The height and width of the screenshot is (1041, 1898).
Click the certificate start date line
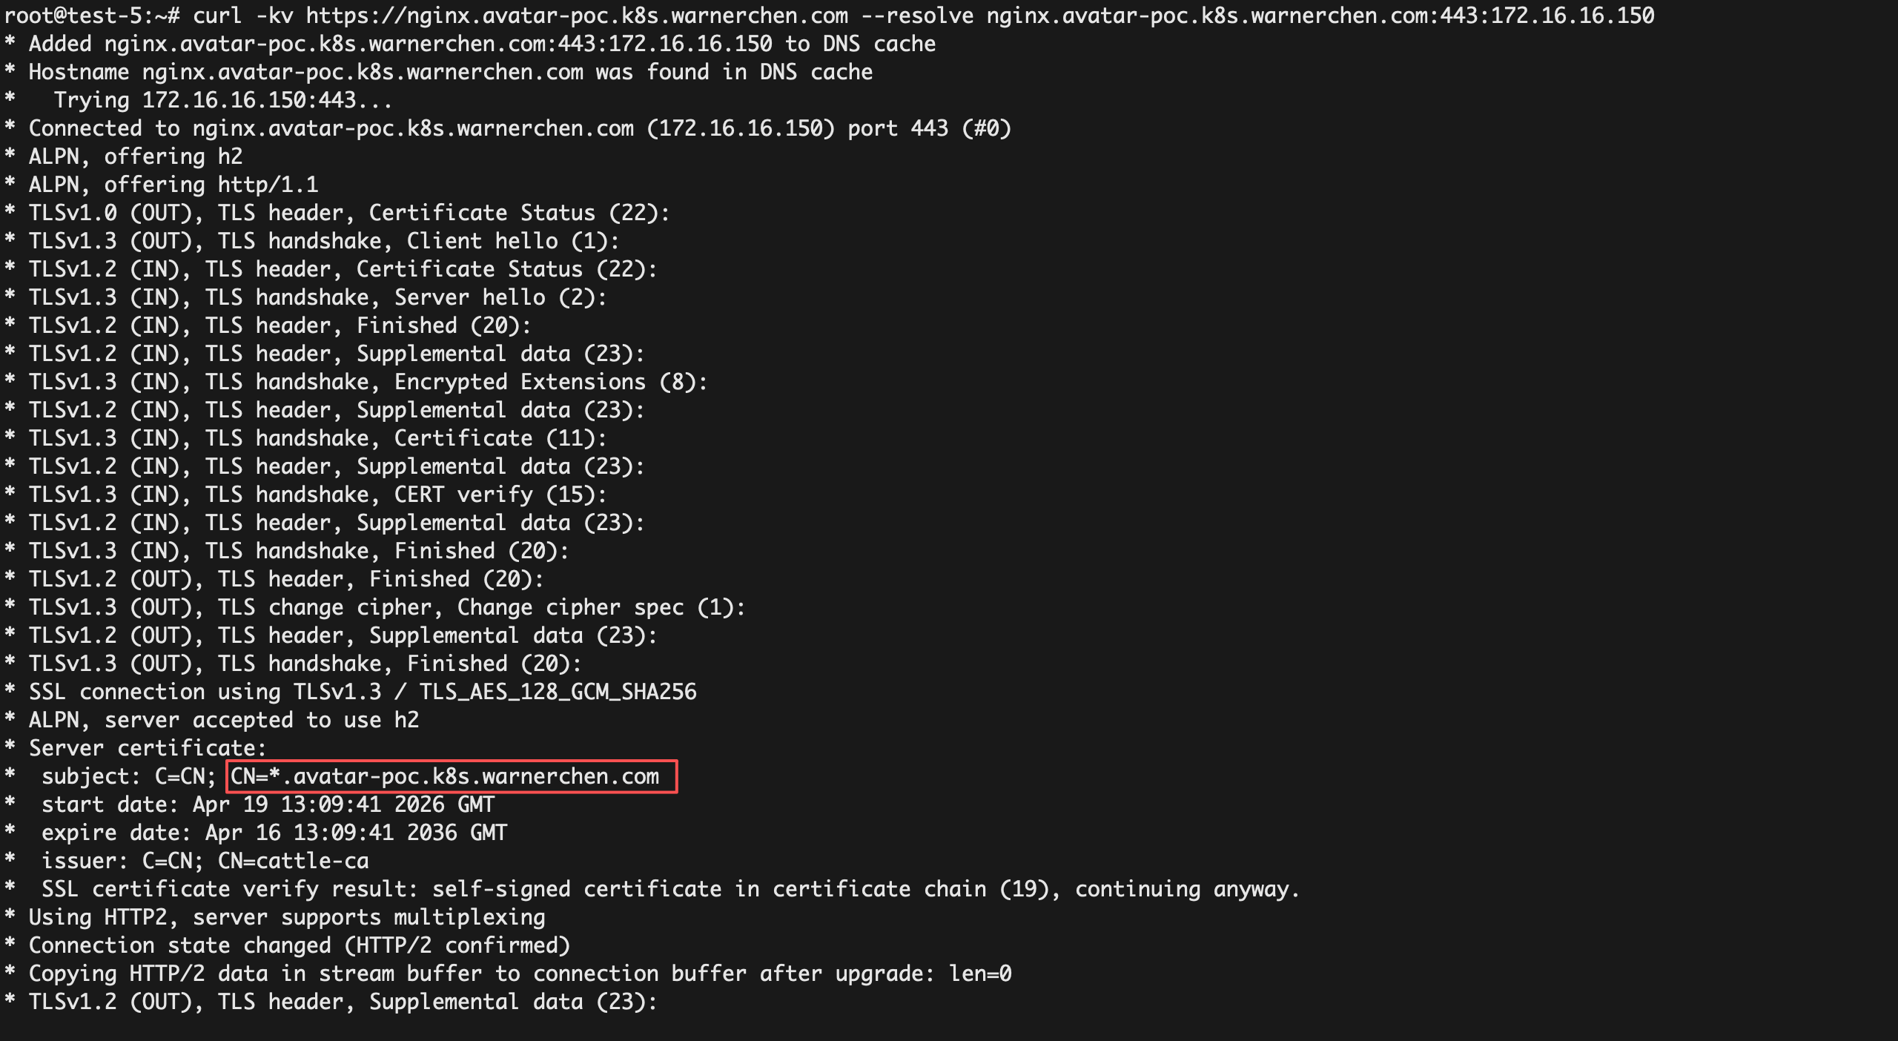click(x=268, y=804)
